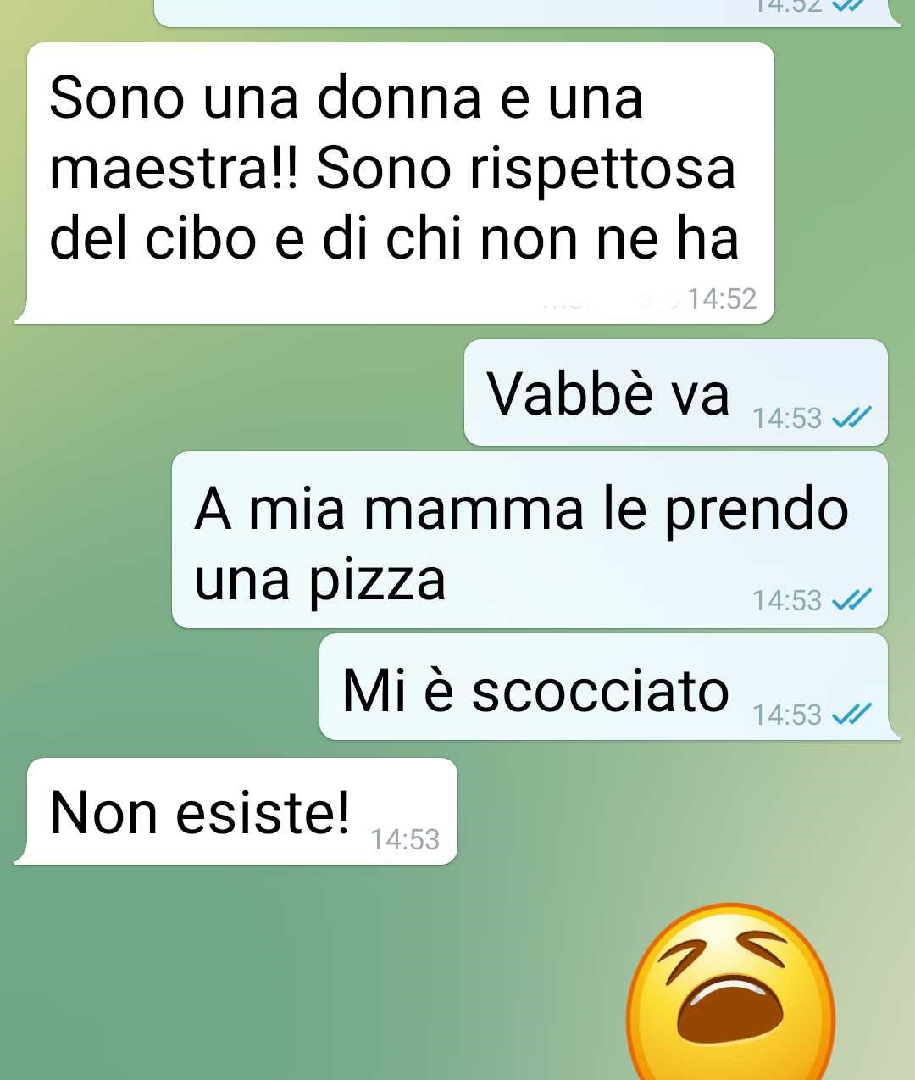Tap the crying face emoji sticker

[x=730, y=992]
